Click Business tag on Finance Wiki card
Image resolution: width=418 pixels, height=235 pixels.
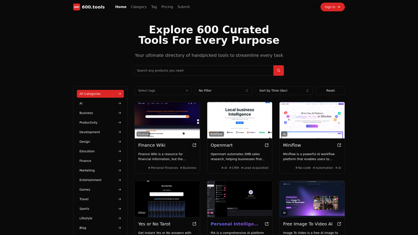tap(188, 168)
